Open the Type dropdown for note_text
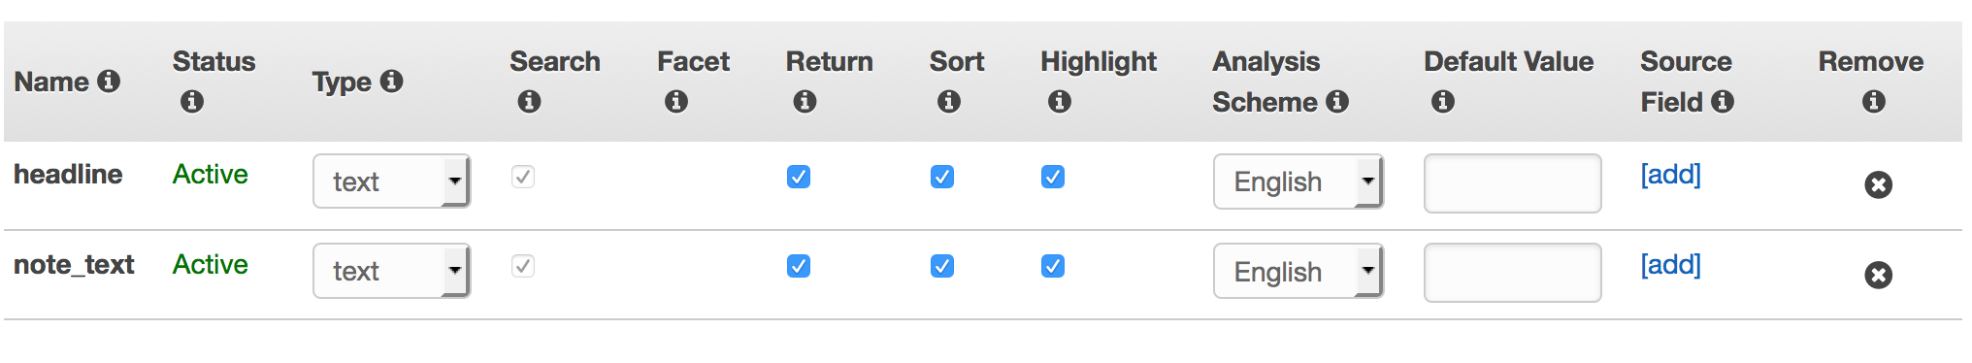This screenshot has width=1972, height=363. tap(392, 271)
